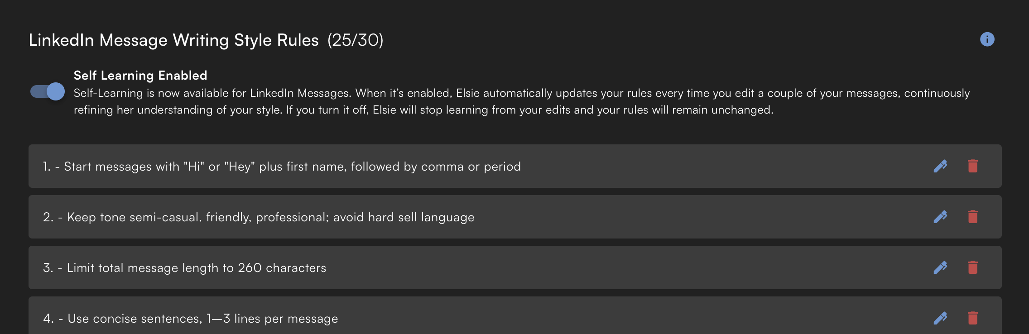Image resolution: width=1029 pixels, height=334 pixels.
Task: Delete the 260 characters length rule
Action: (972, 267)
